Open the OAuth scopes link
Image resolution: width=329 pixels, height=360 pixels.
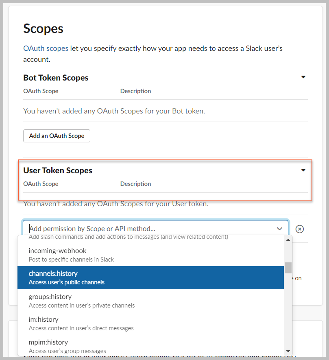point(46,48)
